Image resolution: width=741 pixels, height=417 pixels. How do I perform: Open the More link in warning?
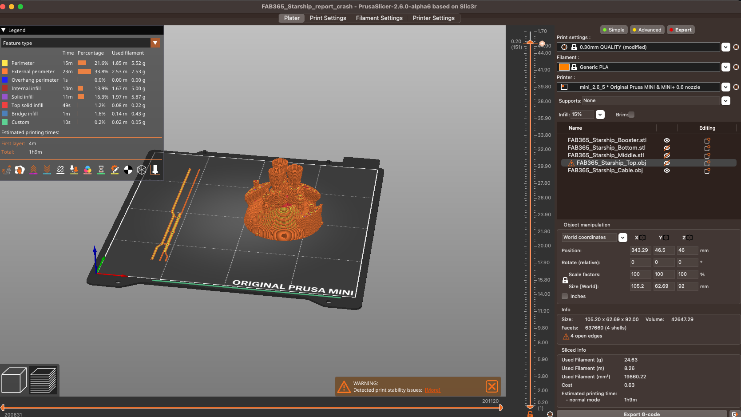point(432,390)
